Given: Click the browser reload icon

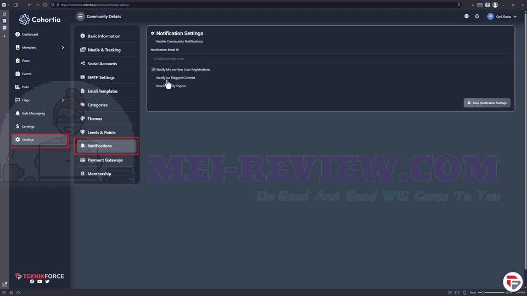Looking at the screenshot, I should pyautogui.click(x=45, y=5).
